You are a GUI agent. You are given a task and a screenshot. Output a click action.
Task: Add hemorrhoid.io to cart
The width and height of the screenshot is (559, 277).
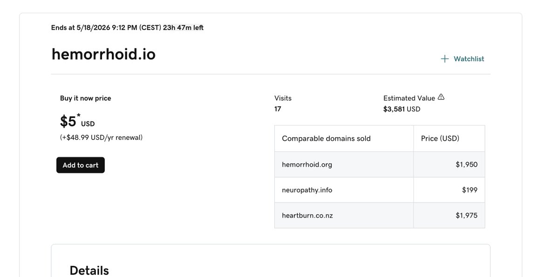tap(81, 165)
